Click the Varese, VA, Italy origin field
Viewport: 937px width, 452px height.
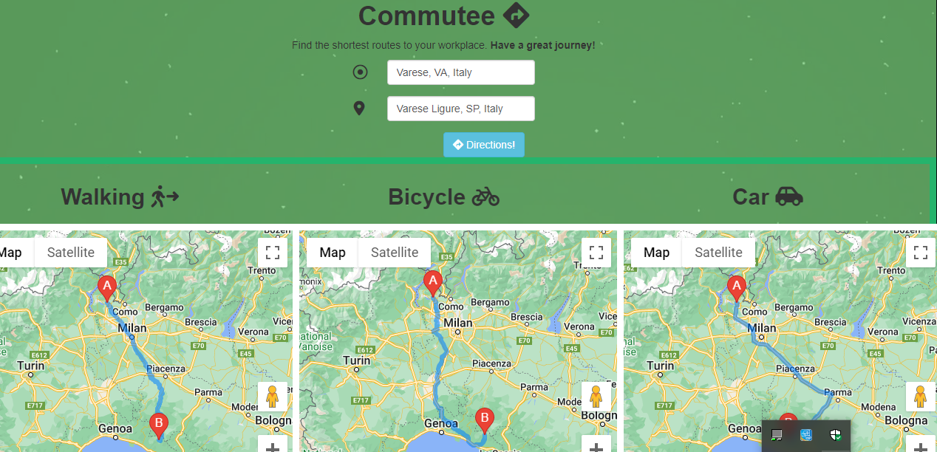461,72
